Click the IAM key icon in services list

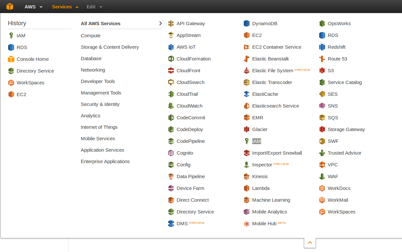(x=247, y=141)
